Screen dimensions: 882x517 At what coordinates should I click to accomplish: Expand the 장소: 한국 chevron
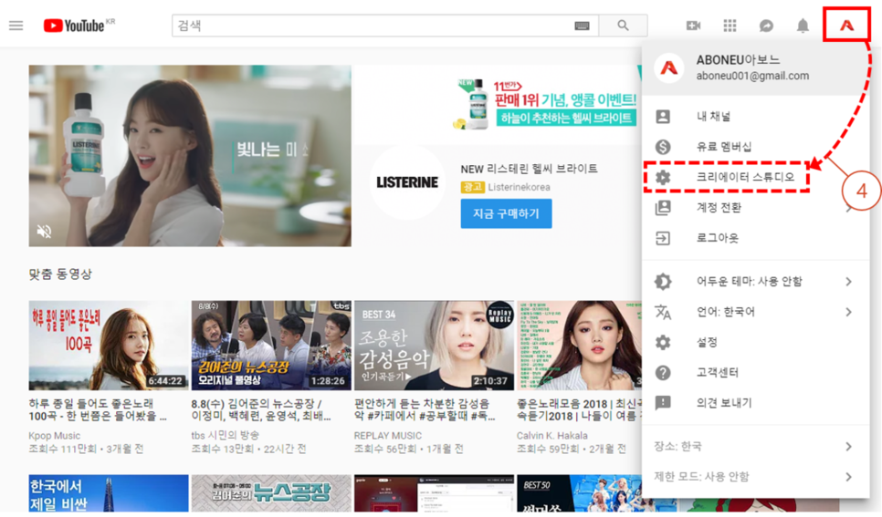click(x=848, y=446)
